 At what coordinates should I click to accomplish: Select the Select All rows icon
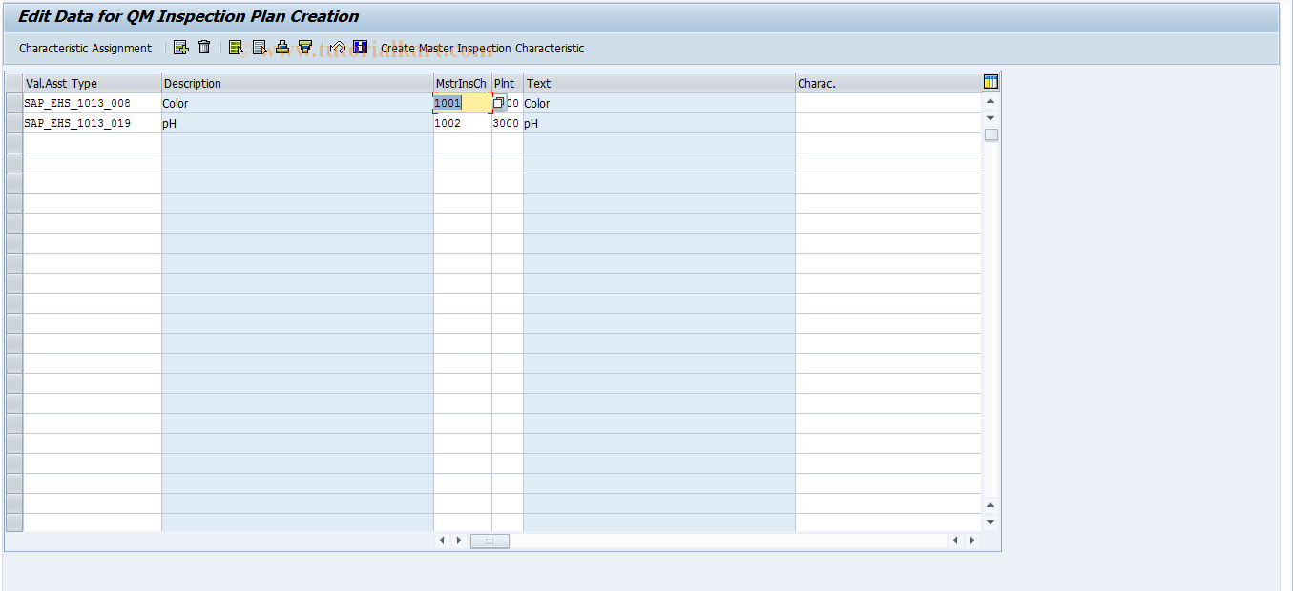(x=236, y=47)
